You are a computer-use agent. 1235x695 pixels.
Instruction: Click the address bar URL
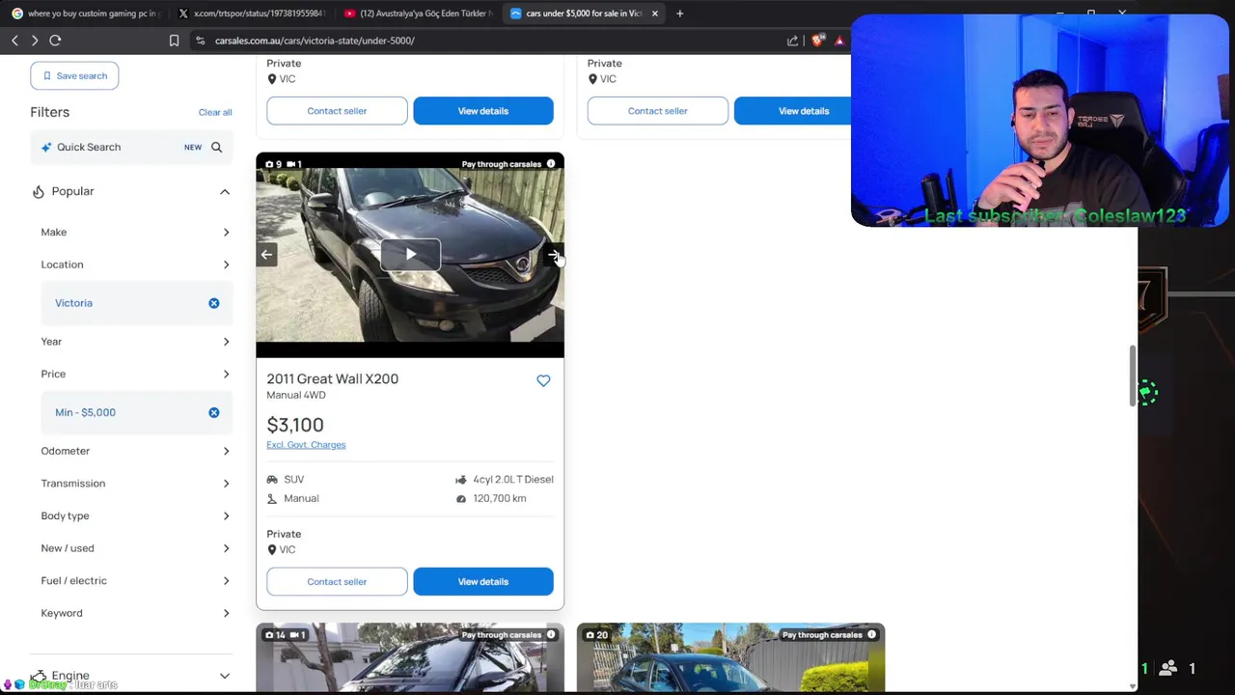point(315,41)
